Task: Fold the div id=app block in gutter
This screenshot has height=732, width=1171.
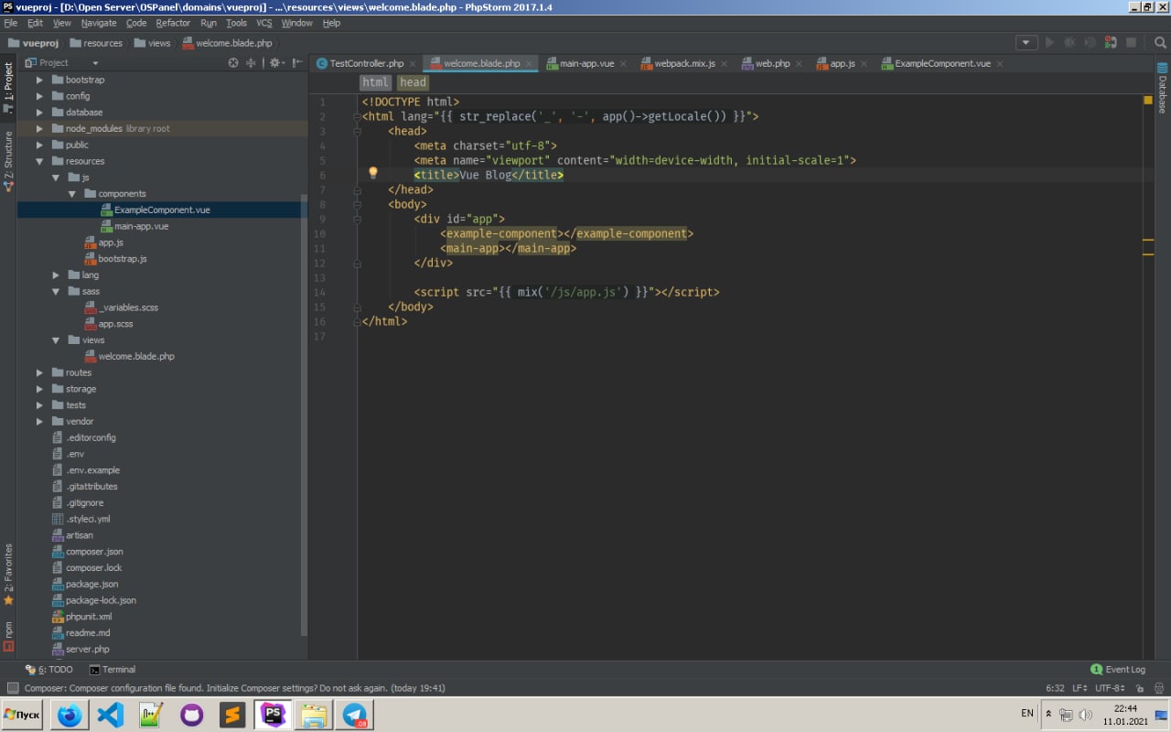Action: [357, 220]
